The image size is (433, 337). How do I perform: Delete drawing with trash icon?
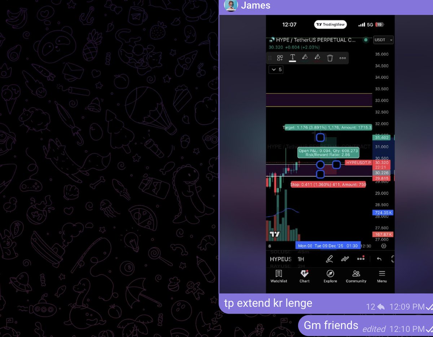(x=330, y=58)
